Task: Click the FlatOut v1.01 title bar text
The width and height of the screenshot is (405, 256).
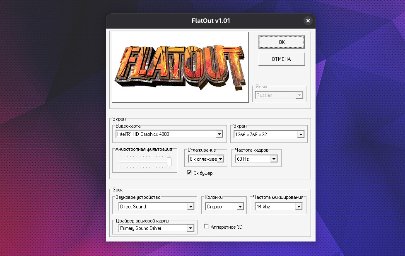Action: click(x=210, y=21)
